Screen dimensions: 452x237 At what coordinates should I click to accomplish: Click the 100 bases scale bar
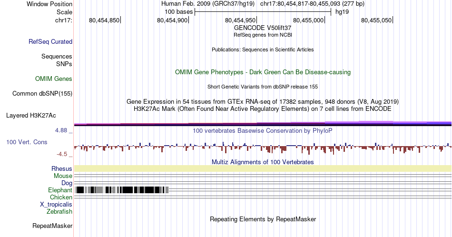click(263, 12)
